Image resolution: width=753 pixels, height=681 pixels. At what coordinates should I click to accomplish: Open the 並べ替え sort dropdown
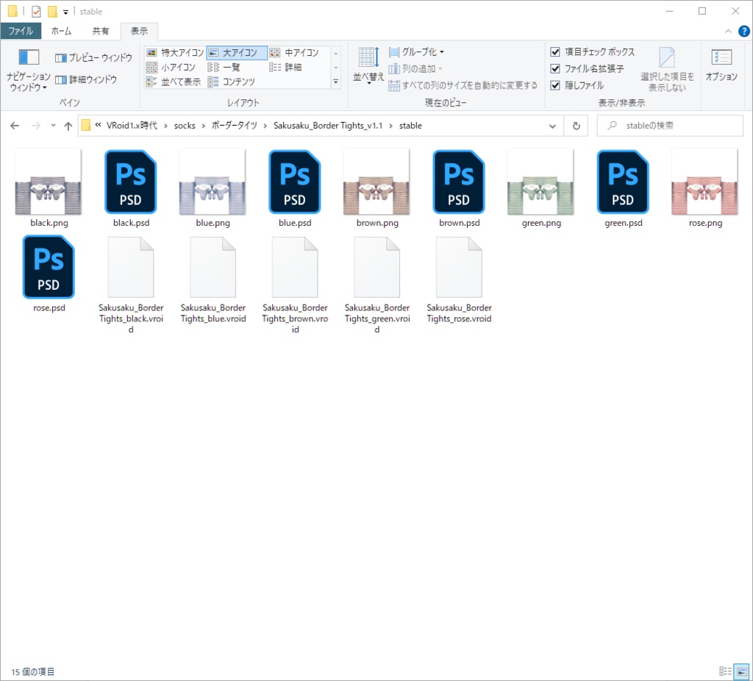tap(368, 65)
